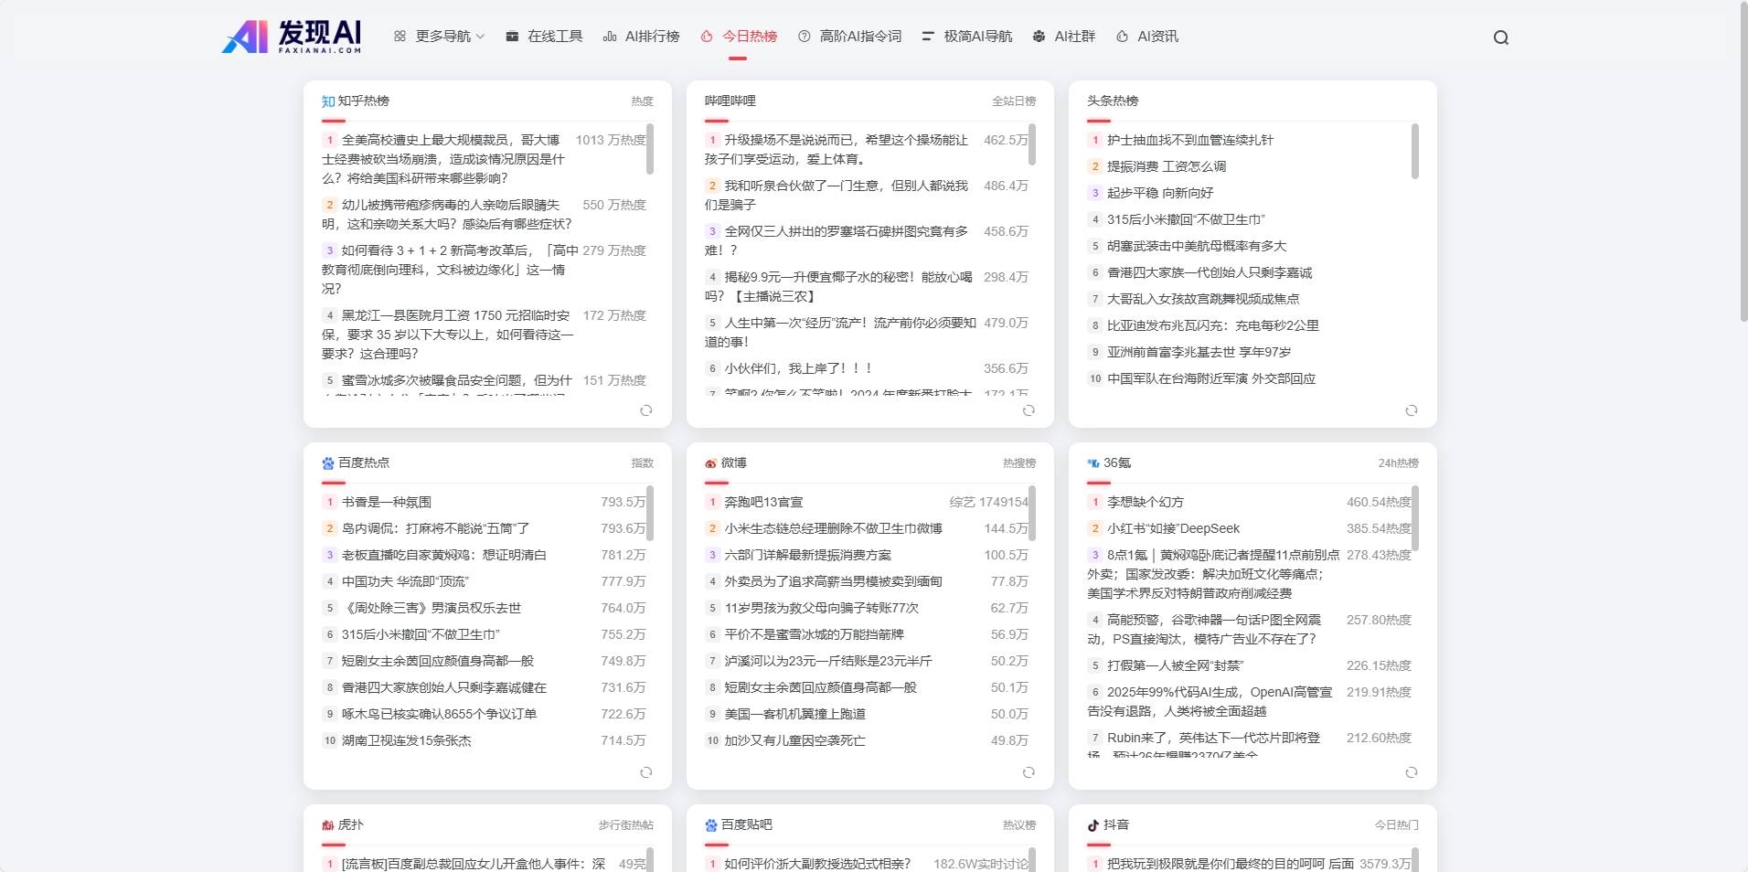Open 书香是一种氛围 baidu topic
The width and height of the screenshot is (1748, 872).
click(387, 502)
